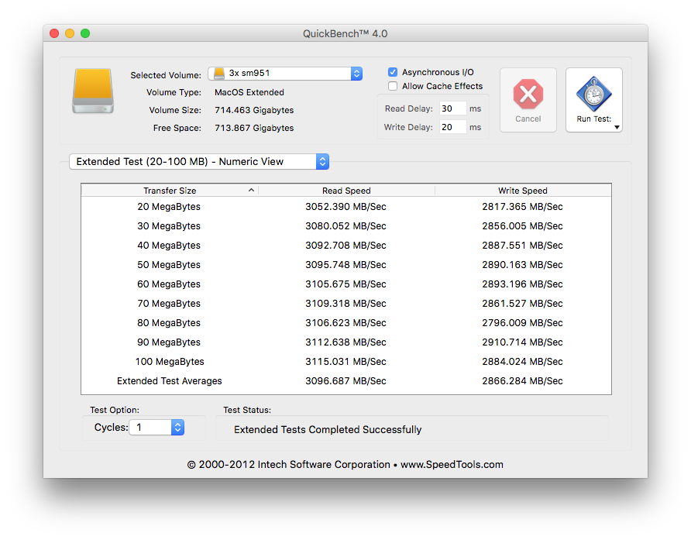Click the QuickBench 4.0 window title

coord(345,33)
